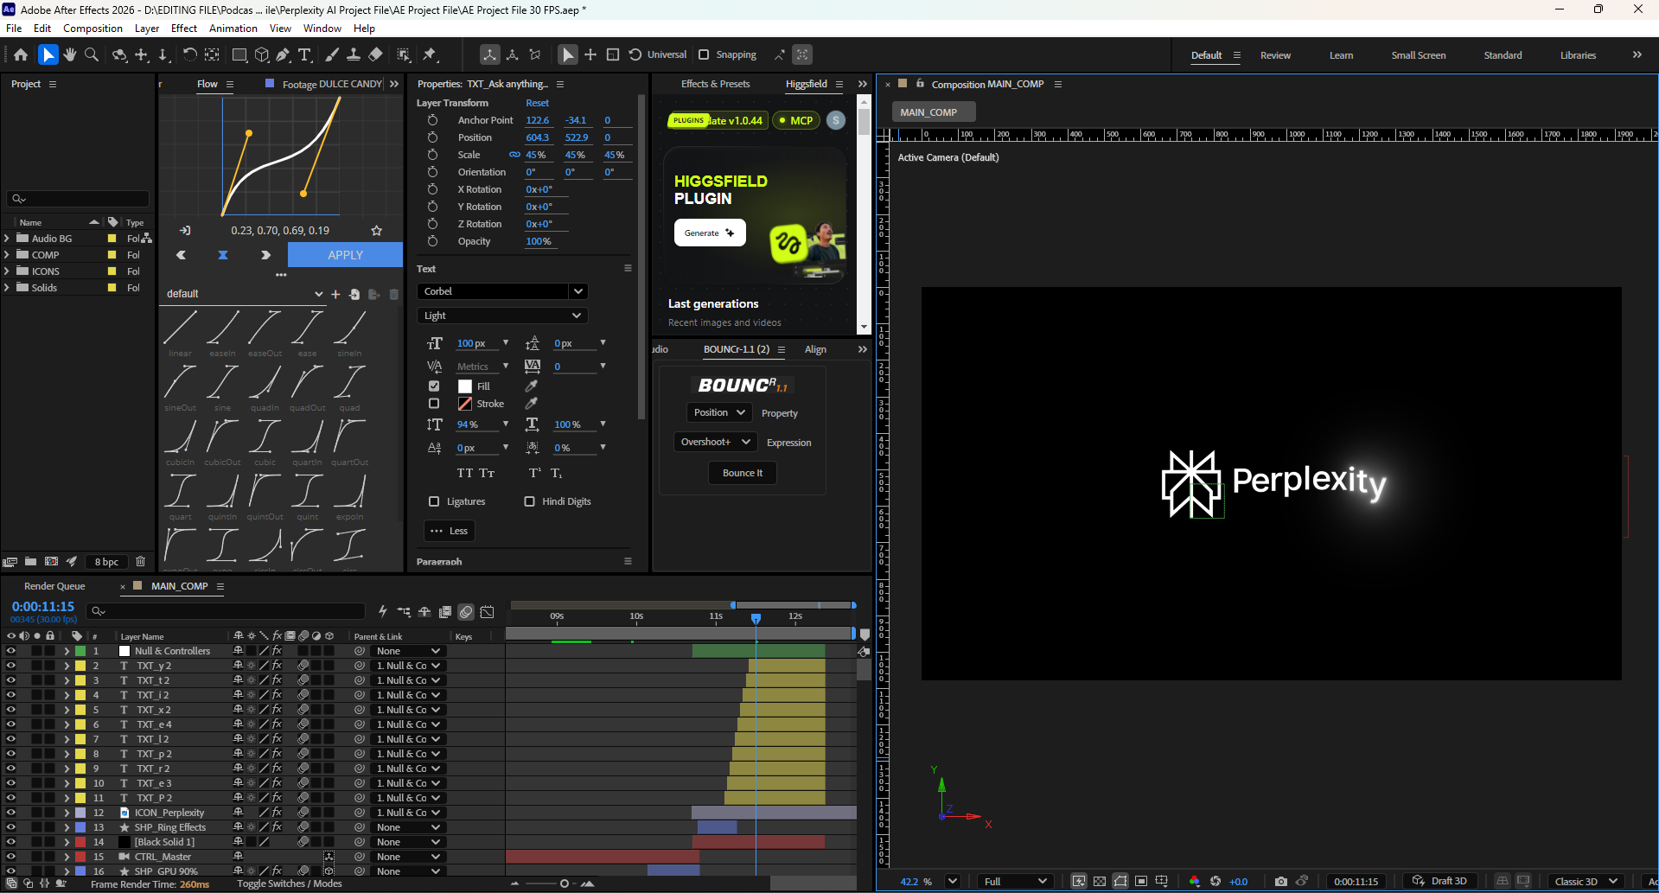Select the Eraser tool
The image size is (1659, 893).
[x=375, y=54]
